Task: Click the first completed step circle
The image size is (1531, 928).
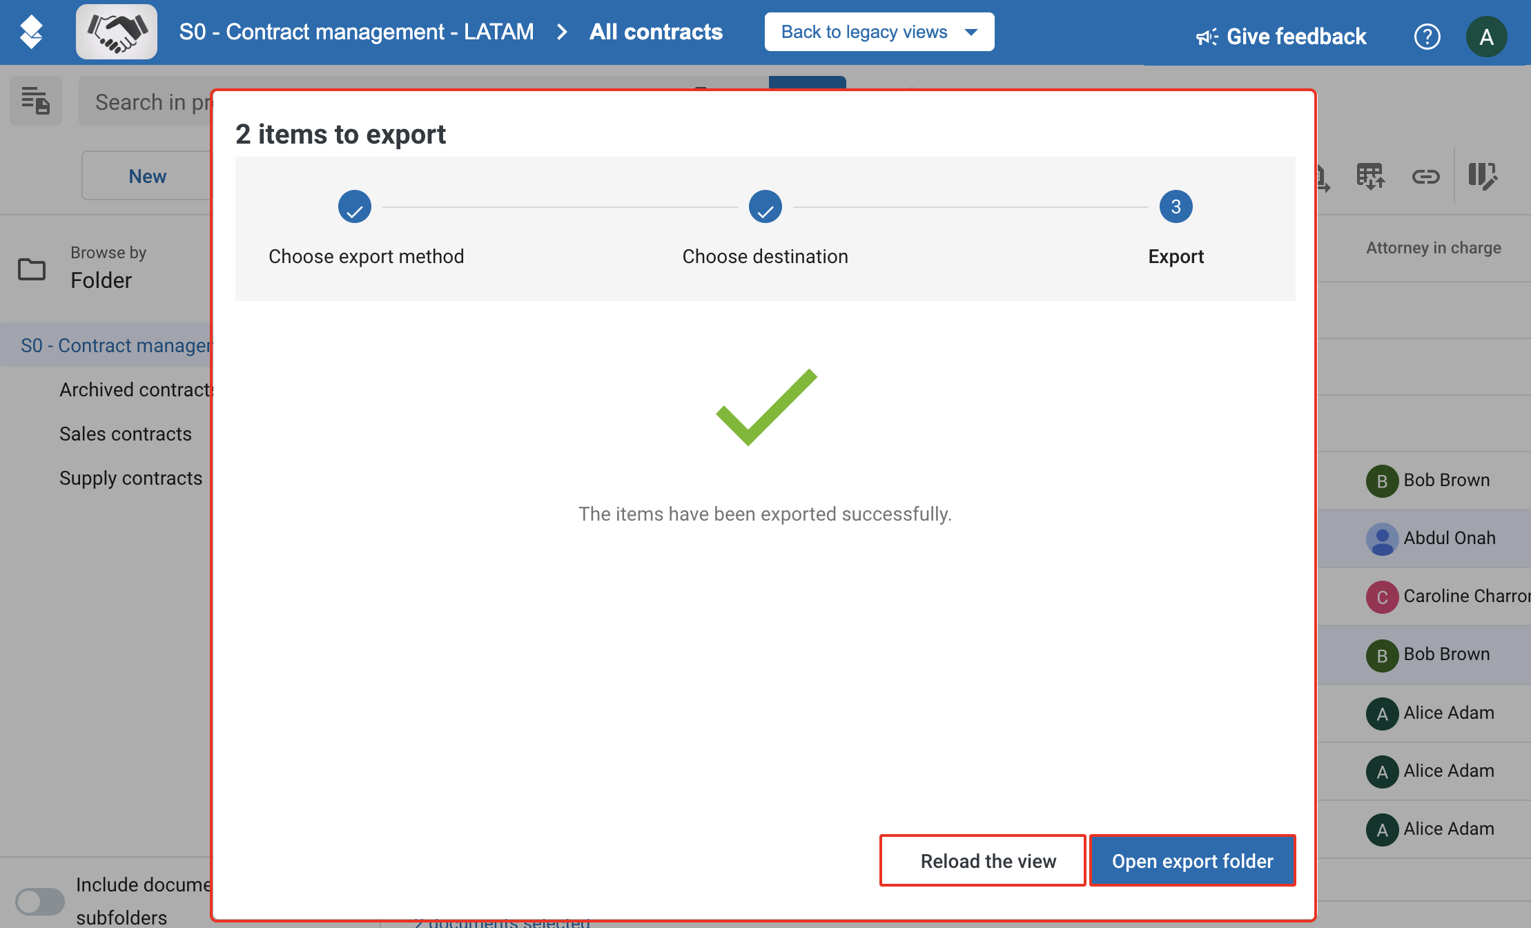Action: (x=355, y=206)
